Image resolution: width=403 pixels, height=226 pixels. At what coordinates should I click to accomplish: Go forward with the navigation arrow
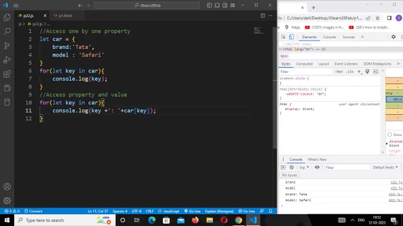coord(88,5)
